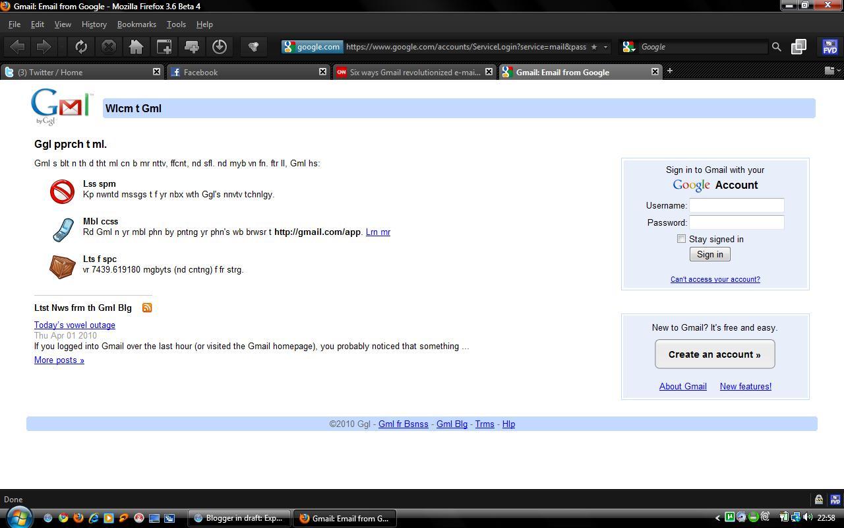The height and width of the screenshot is (528, 844).
Task: Open the volume tray icon
Action: point(808,517)
